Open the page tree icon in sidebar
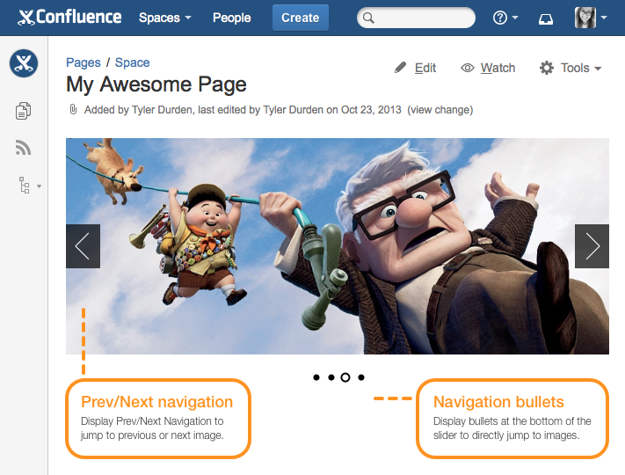Image resolution: width=625 pixels, height=475 pixels. pos(25,186)
